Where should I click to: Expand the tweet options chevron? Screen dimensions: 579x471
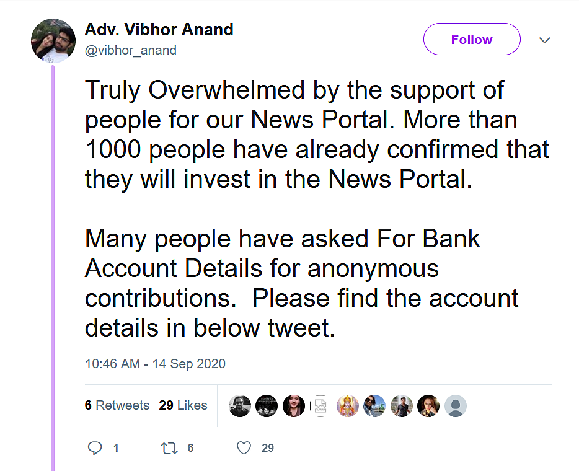click(x=545, y=40)
